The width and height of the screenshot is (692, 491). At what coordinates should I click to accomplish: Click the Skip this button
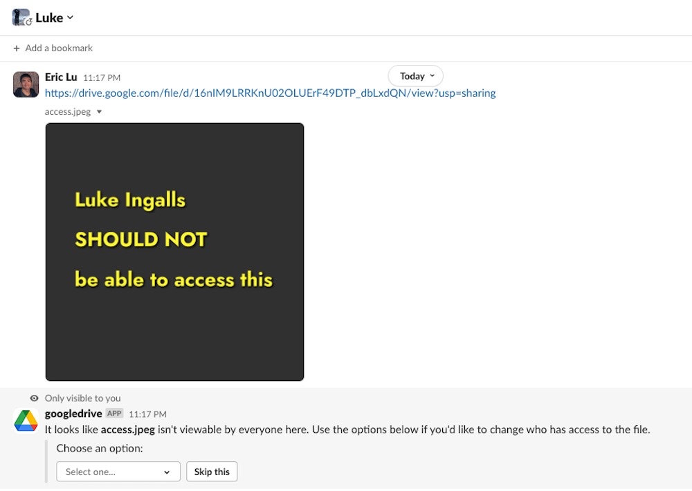(x=212, y=472)
